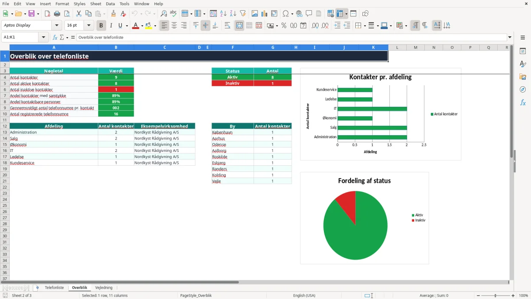Click the Insert Comment icon

click(x=309, y=14)
